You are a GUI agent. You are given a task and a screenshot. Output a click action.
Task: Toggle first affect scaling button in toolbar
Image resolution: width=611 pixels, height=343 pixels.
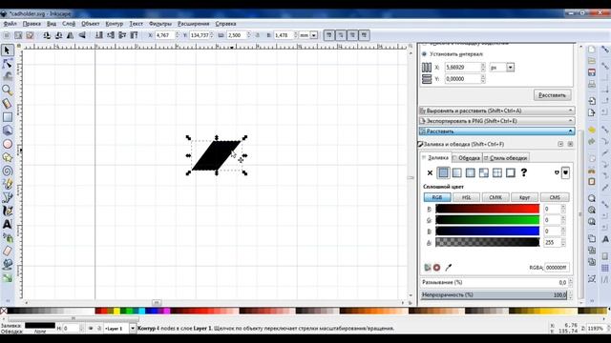(x=328, y=35)
